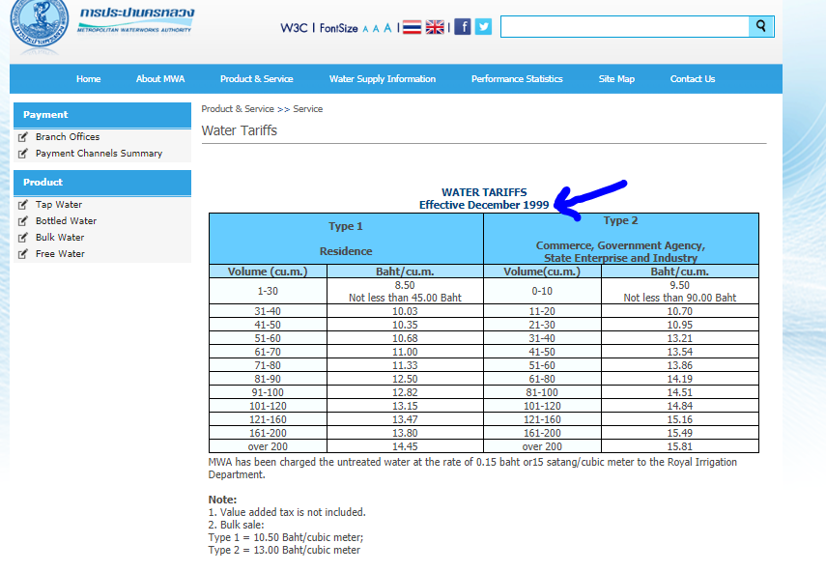
Task: Click the '13.47' rate cell
Action: pyautogui.click(x=405, y=419)
